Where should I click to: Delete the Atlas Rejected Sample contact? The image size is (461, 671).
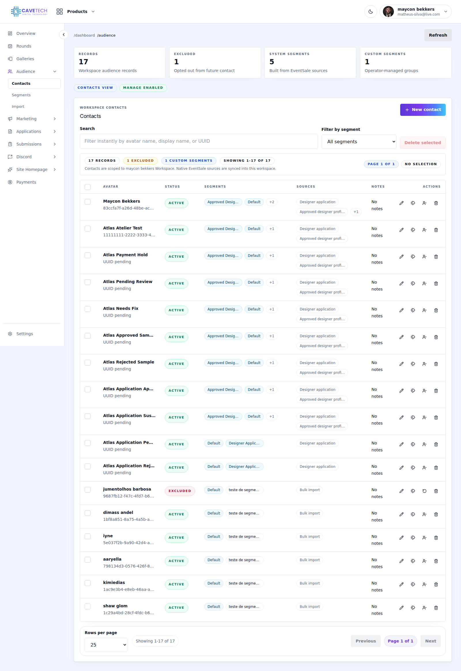[x=436, y=364]
